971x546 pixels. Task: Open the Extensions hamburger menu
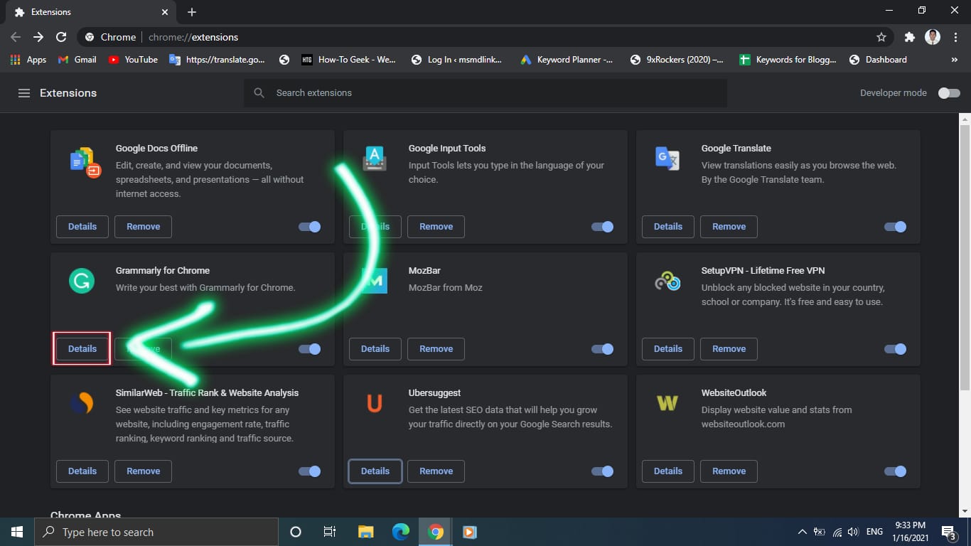24,93
